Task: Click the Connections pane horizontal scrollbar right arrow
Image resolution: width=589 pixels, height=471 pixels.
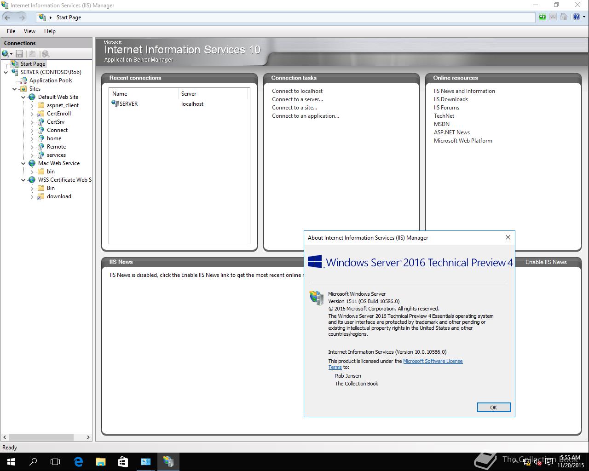Action: [x=88, y=437]
